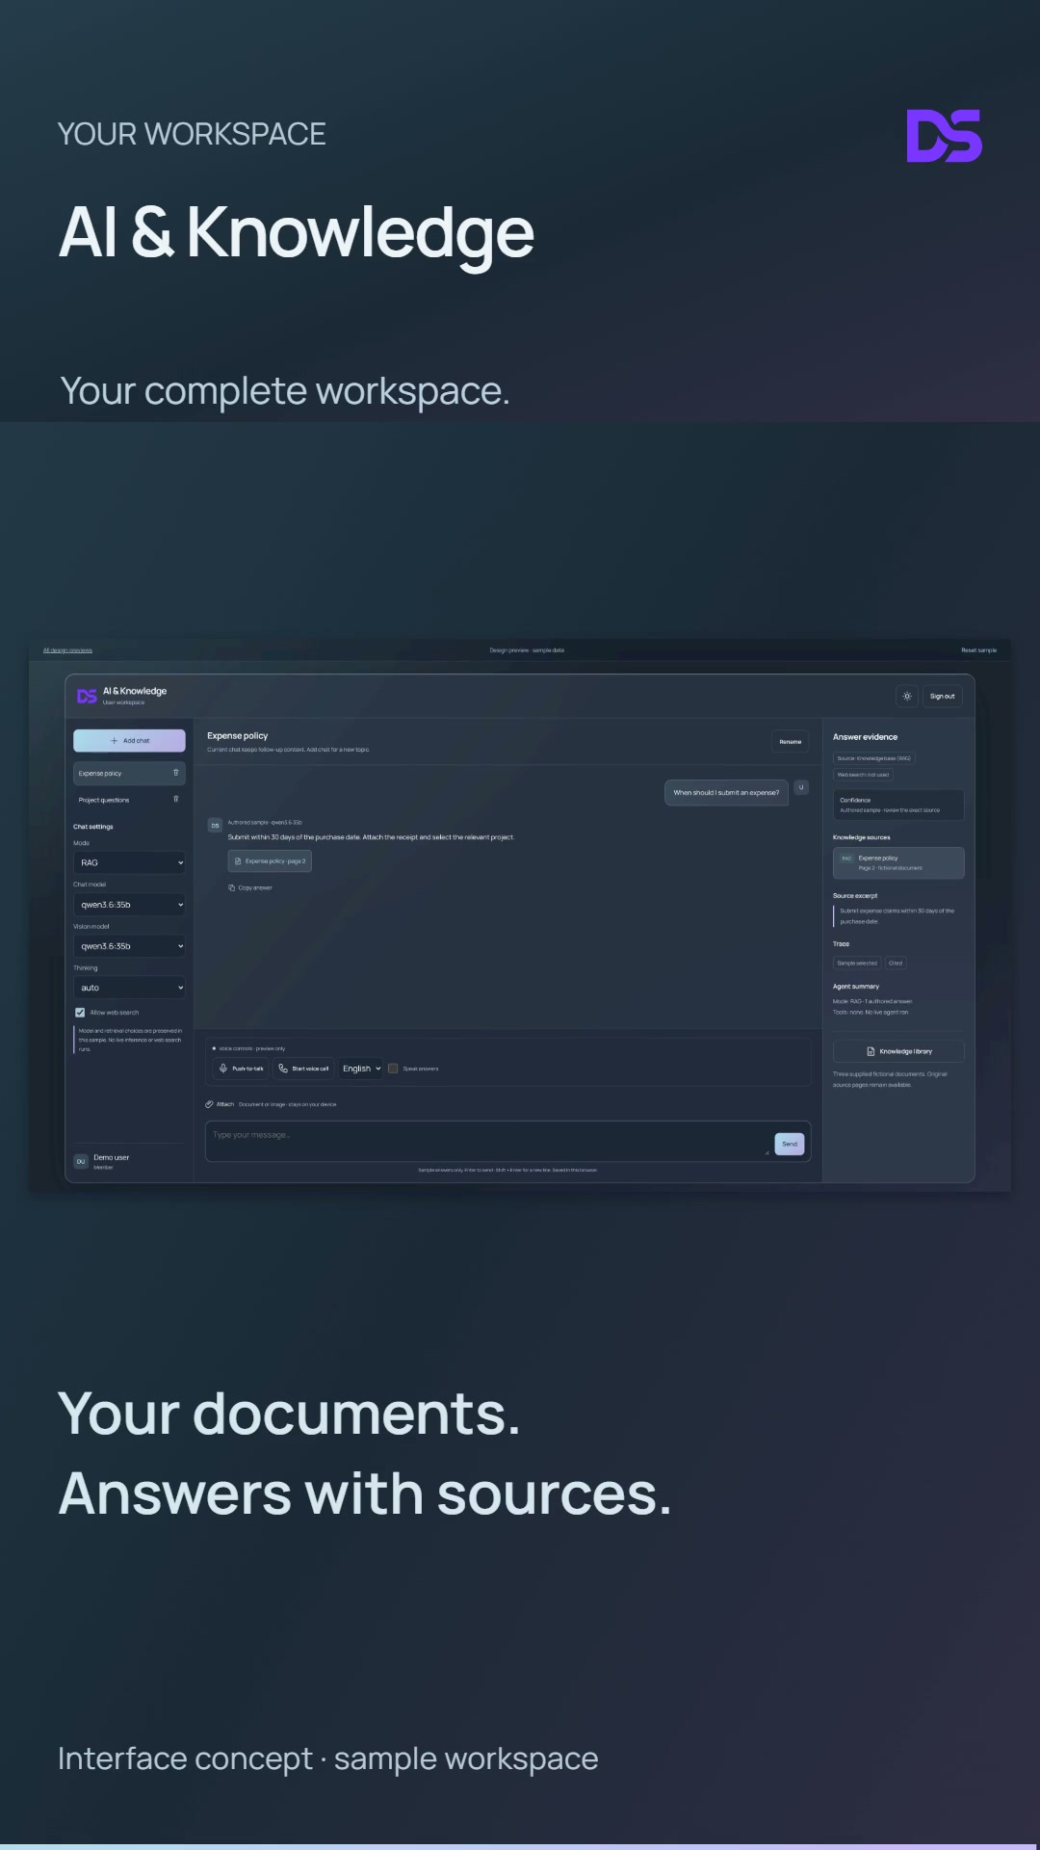1040x1850 pixels.
Task: Click the 'Answer evidence' panel heading
Action: point(865,737)
